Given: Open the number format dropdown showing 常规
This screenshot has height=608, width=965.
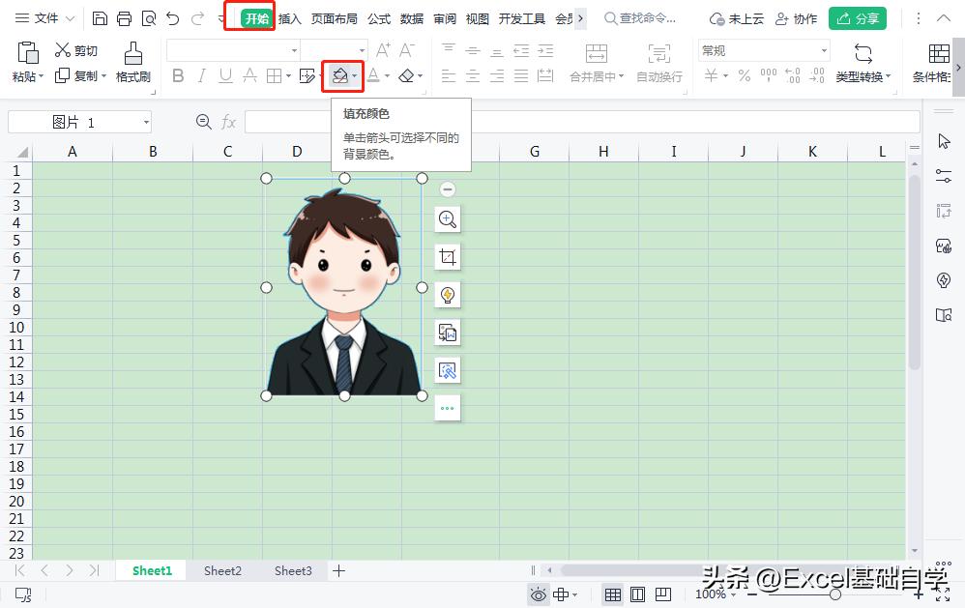Looking at the screenshot, I should (x=762, y=49).
